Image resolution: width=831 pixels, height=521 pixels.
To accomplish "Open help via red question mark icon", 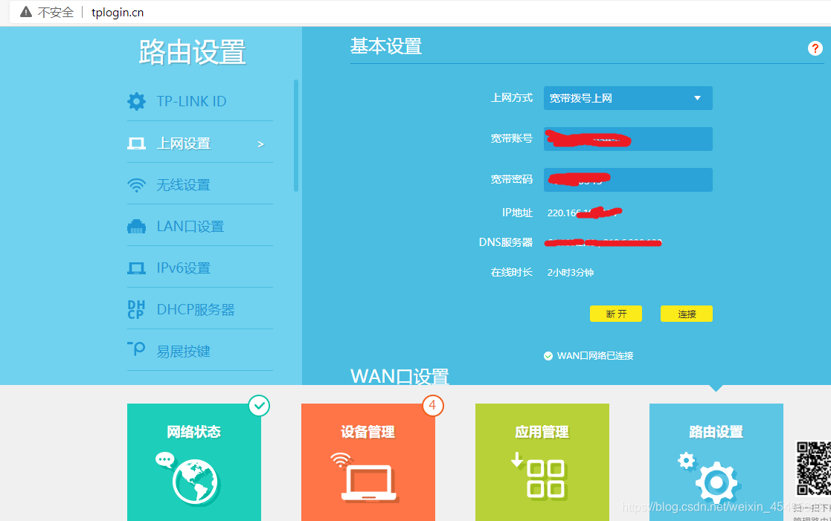I will click(x=815, y=48).
